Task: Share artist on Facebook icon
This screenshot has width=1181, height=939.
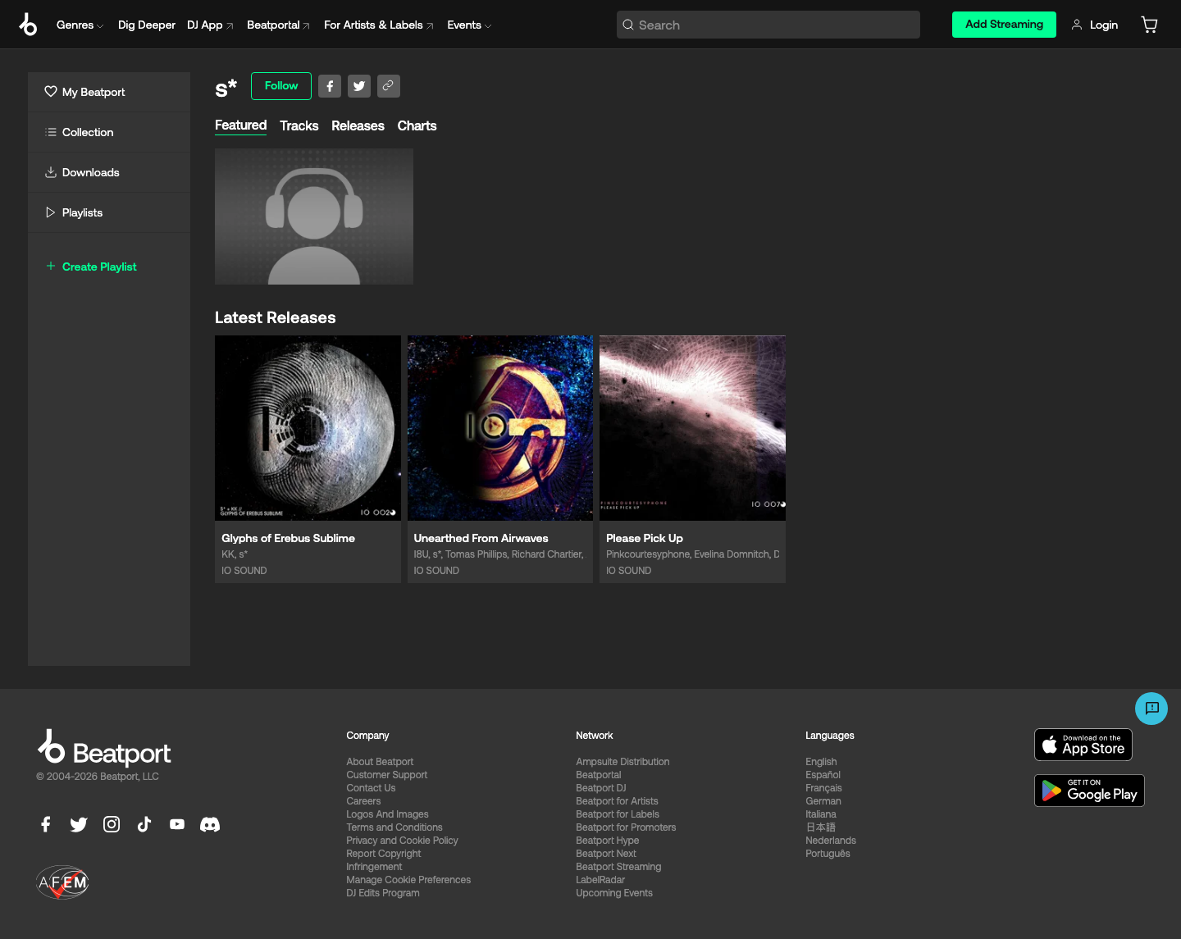Action: click(x=330, y=86)
